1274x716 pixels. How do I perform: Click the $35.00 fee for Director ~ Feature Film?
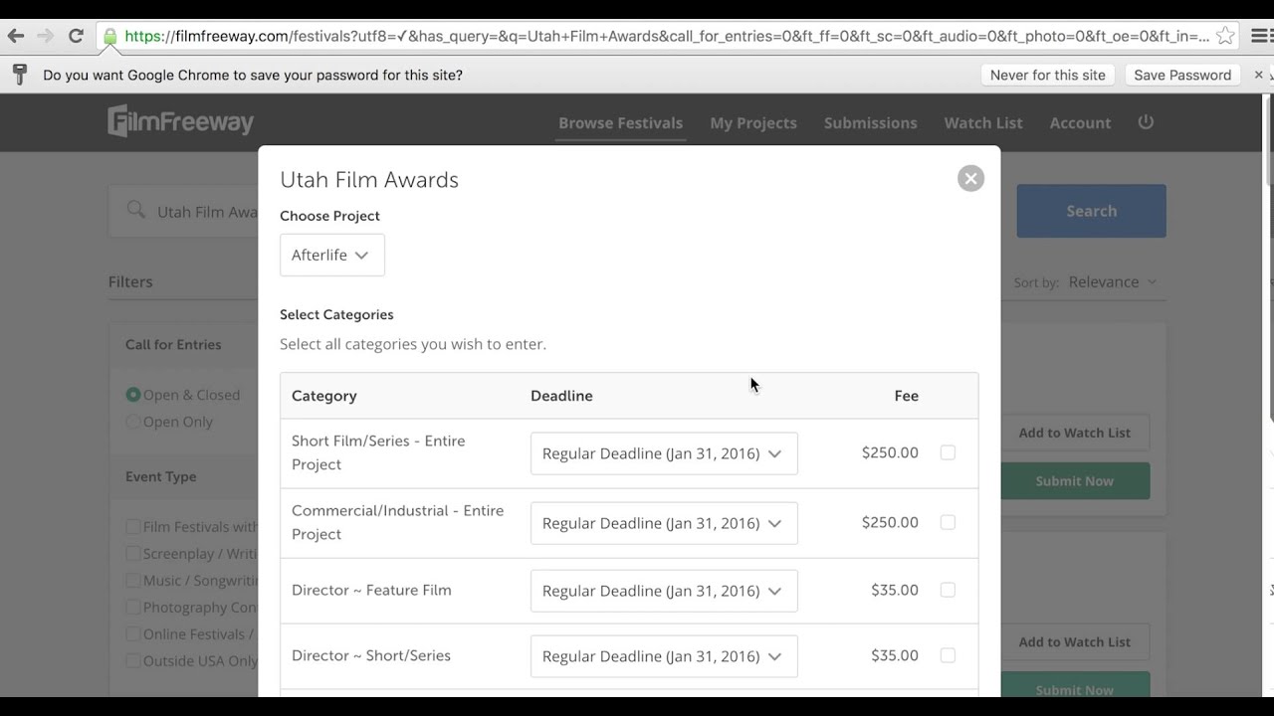tap(895, 590)
